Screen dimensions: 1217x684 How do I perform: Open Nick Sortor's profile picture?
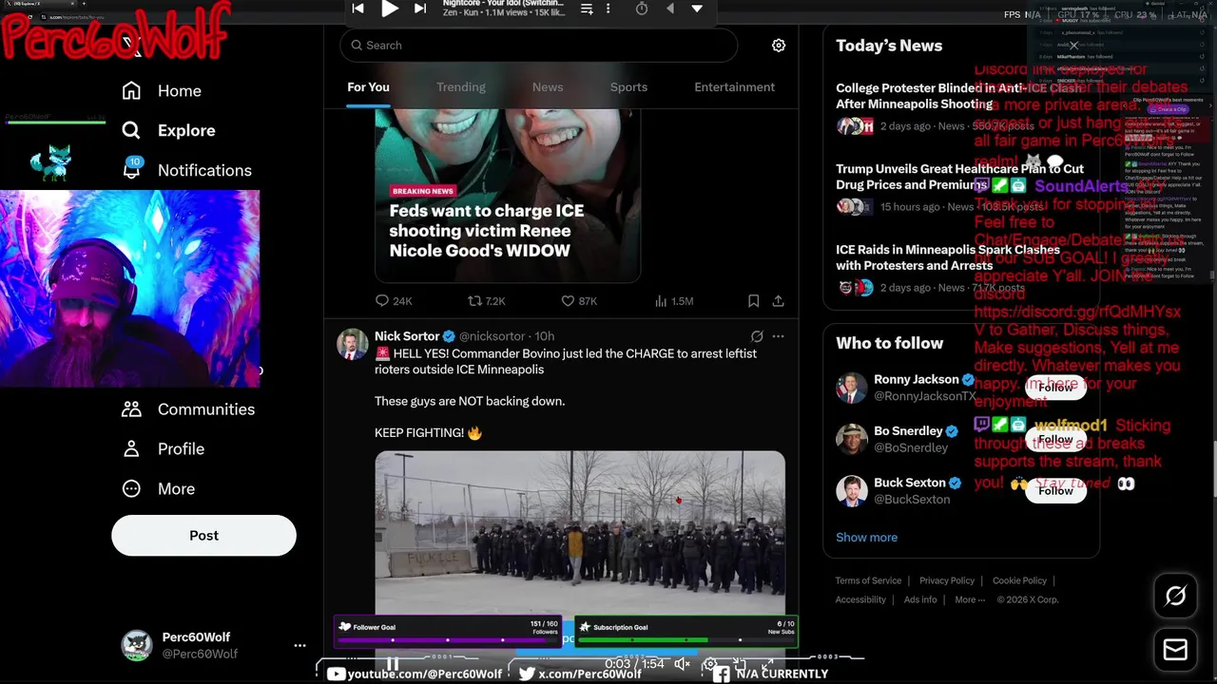[x=353, y=345]
